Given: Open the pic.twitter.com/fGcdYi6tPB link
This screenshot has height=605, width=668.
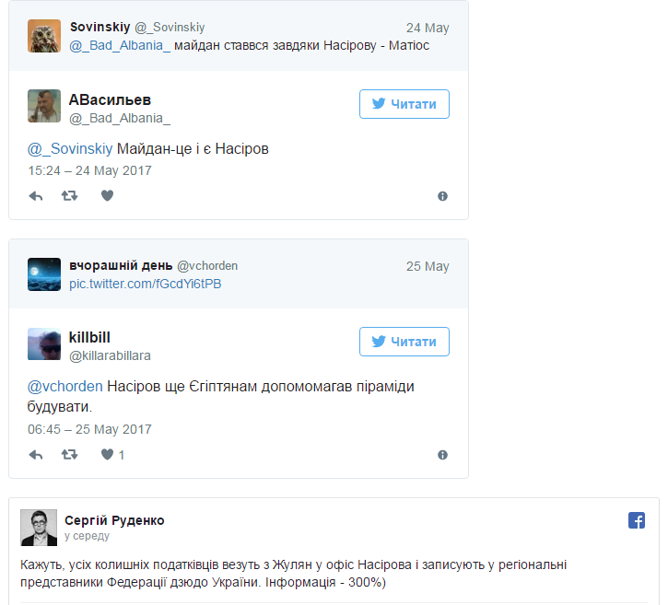Looking at the screenshot, I should pyautogui.click(x=146, y=284).
